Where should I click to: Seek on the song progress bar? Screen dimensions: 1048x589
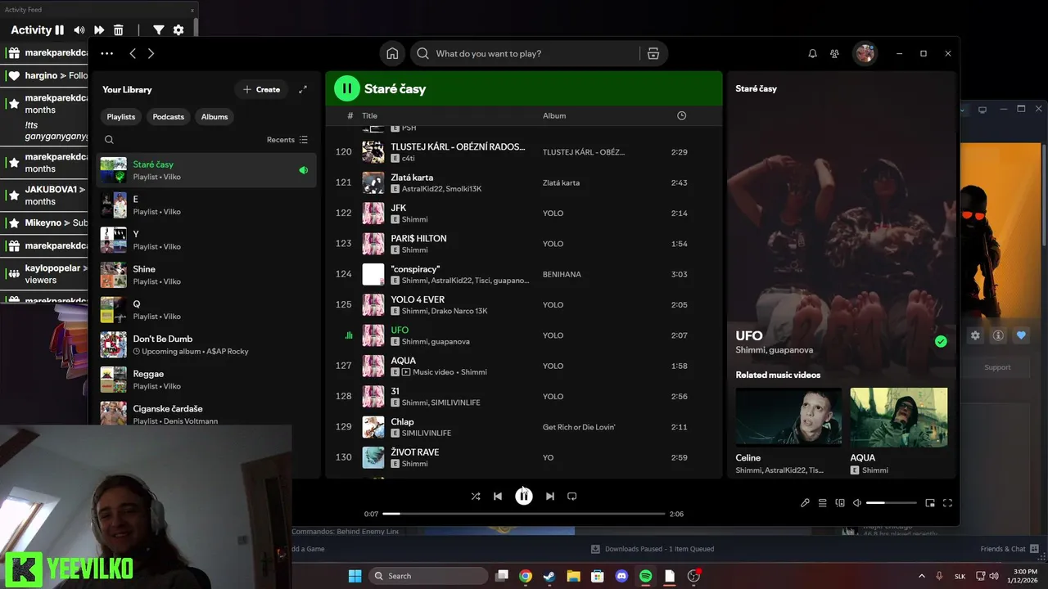(x=524, y=514)
